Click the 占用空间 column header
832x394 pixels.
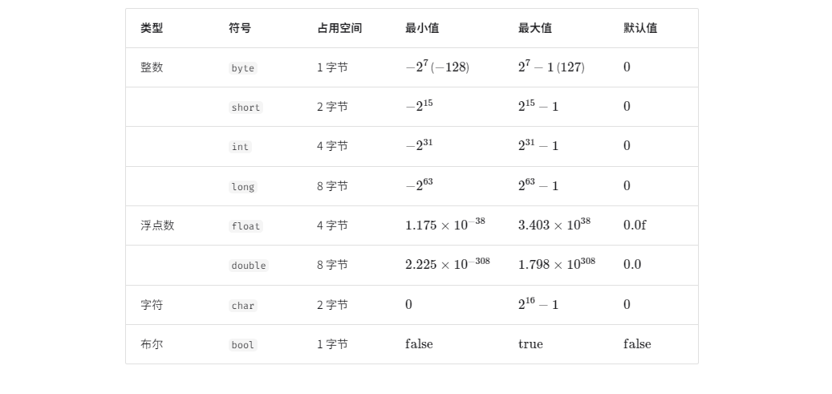[339, 28]
